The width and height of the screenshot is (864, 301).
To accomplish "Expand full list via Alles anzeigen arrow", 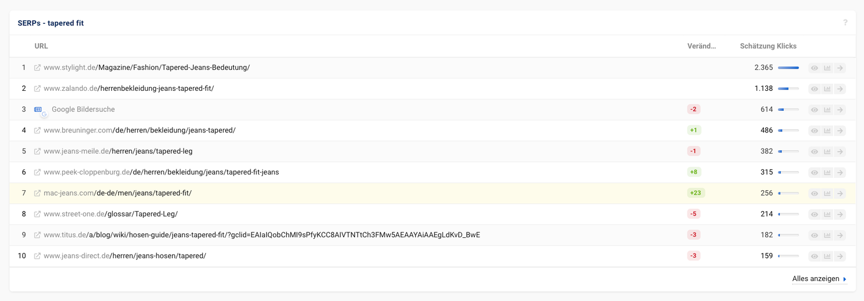I will 845,279.
